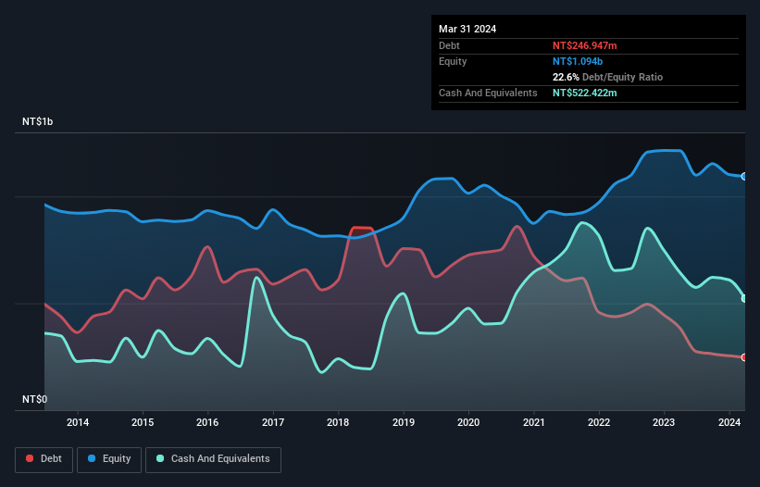
Task: Select the red Debt endpoint marker
Action: pyautogui.click(x=744, y=357)
